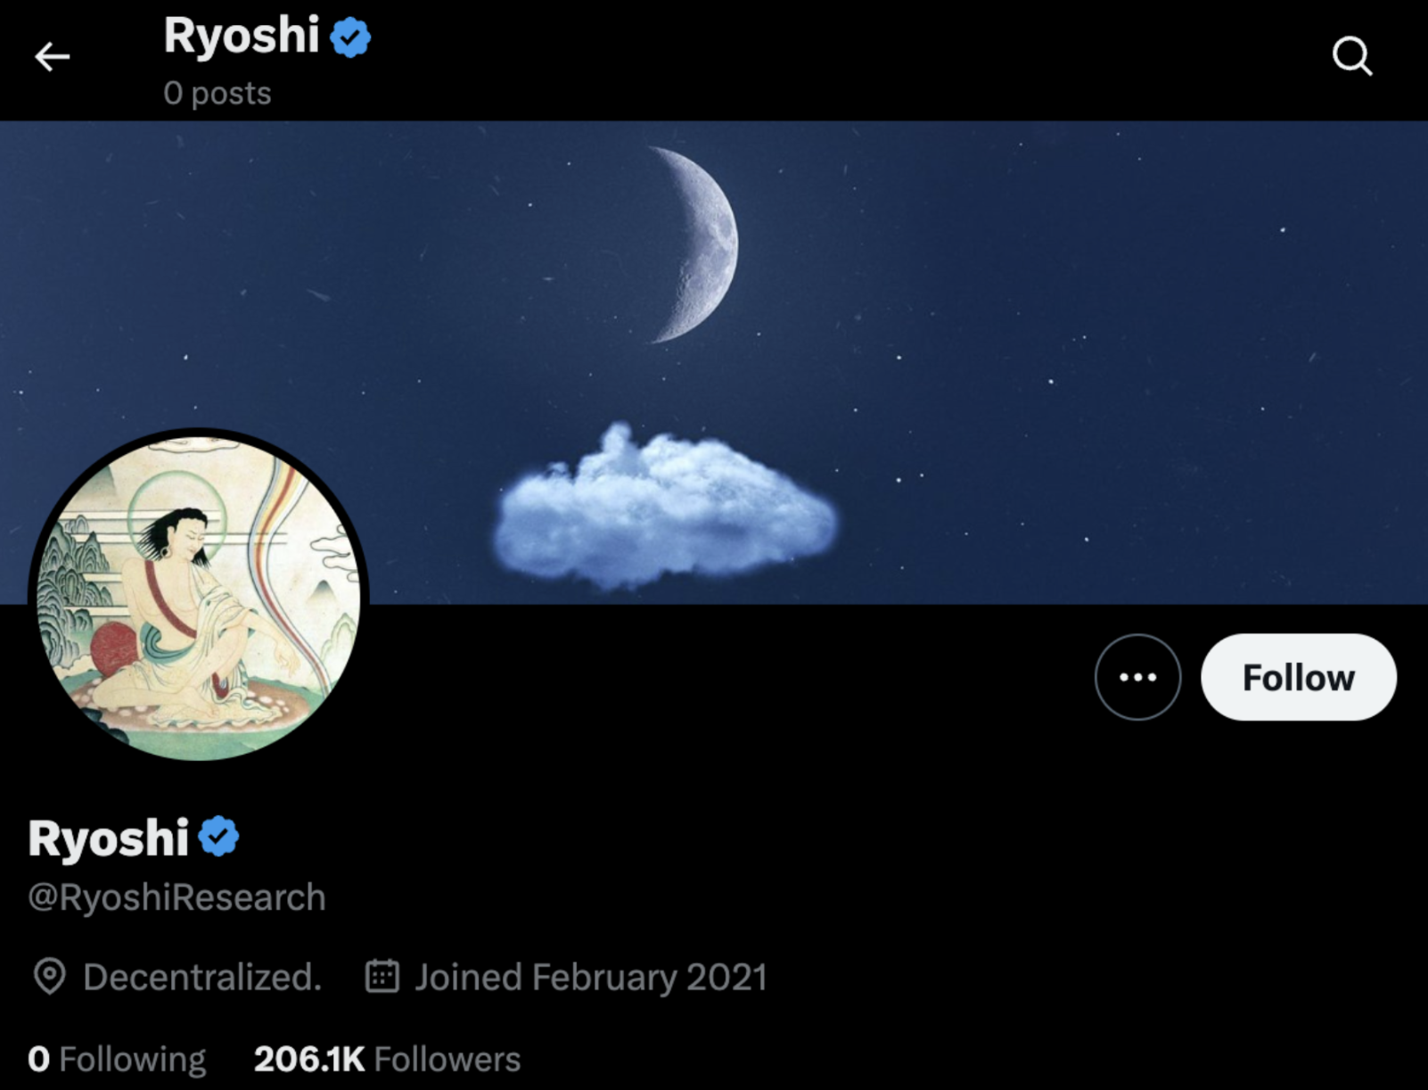This screenshot has height=1090, width=1428.
Task: Click the crescent moon in the banner
Action: 693,244
